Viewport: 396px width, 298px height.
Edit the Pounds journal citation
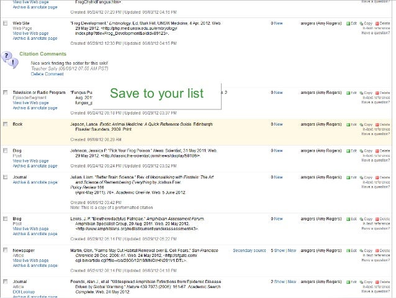pos(351,282)
